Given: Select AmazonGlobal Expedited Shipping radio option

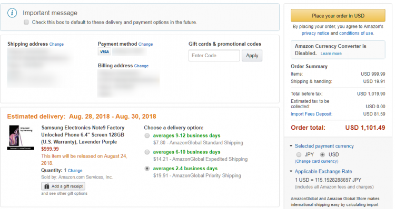Looking at the screenshot, I should tap(147, 152).
